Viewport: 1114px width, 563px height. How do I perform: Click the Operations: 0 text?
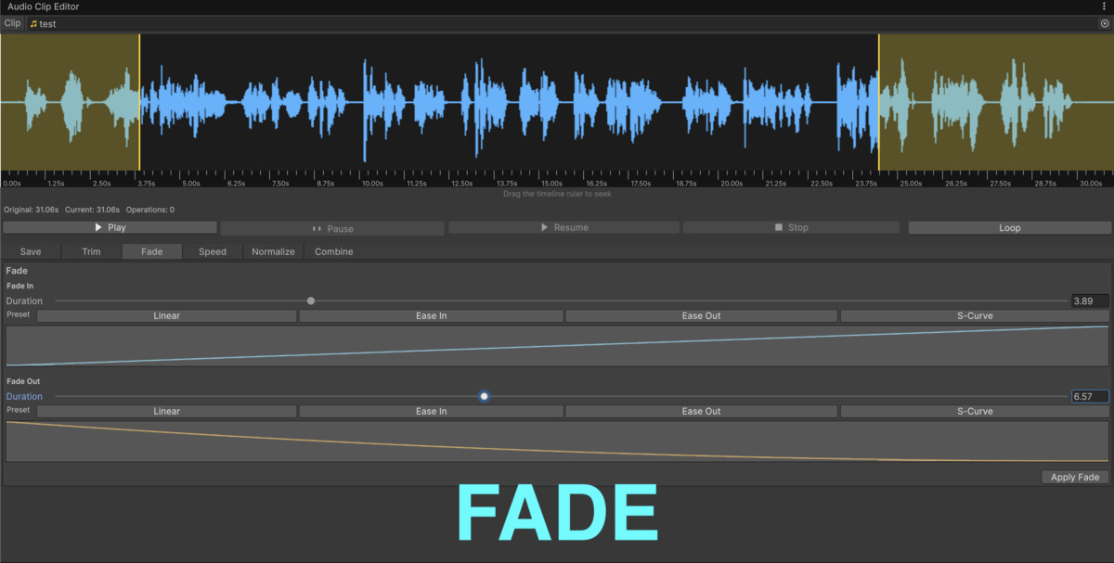[x=150, y=210]
